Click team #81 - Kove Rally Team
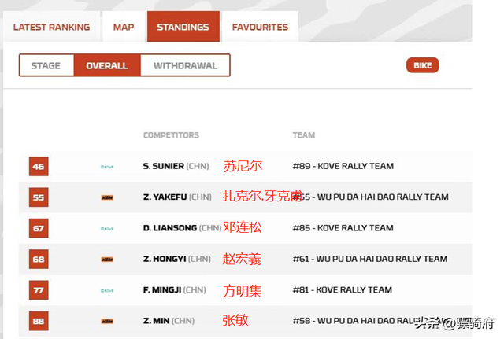This screenshot has width=504, height=339. [x=343, y=290]
